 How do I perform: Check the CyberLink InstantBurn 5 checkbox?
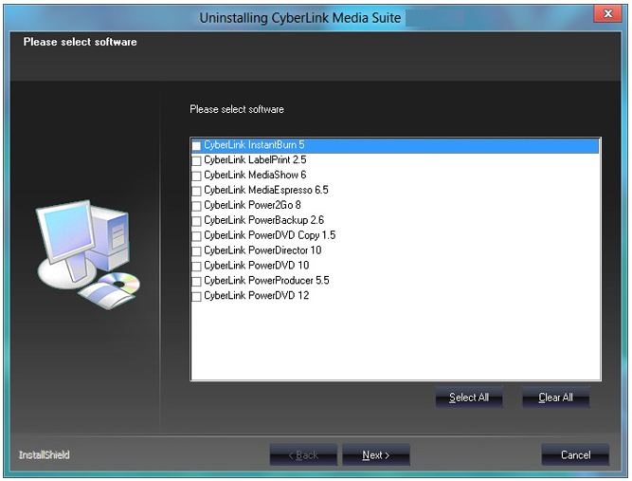196,146
